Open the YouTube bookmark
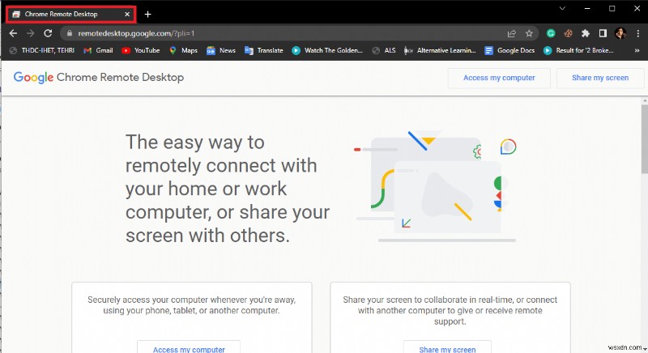The height and width of the screenshot is (353, 648). 140,50
